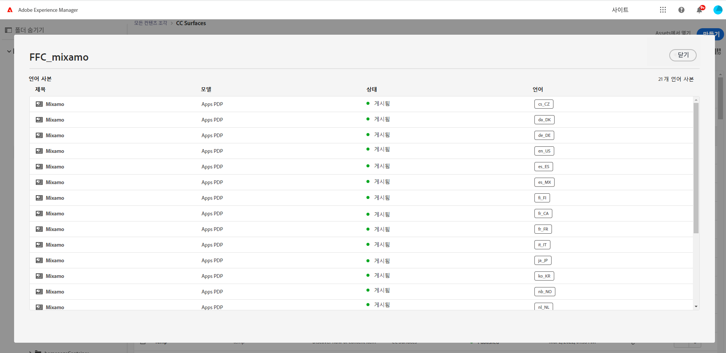Screen dimensions: 726x353
Task: Open the Help question mark icon
Action: (x=681, y=10)
